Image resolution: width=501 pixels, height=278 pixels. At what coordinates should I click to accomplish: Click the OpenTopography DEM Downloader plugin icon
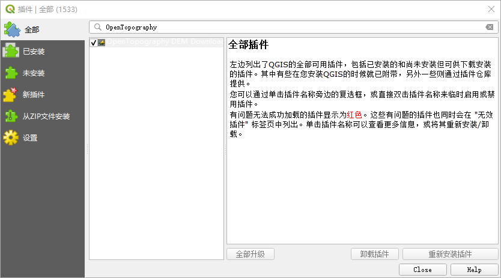click(x=102, y=43)
